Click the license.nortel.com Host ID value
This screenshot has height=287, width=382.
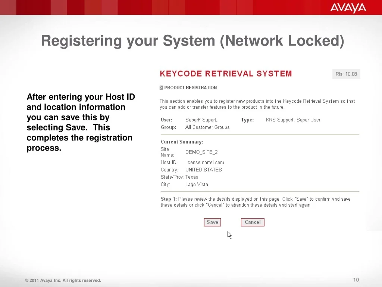(204, 162)
